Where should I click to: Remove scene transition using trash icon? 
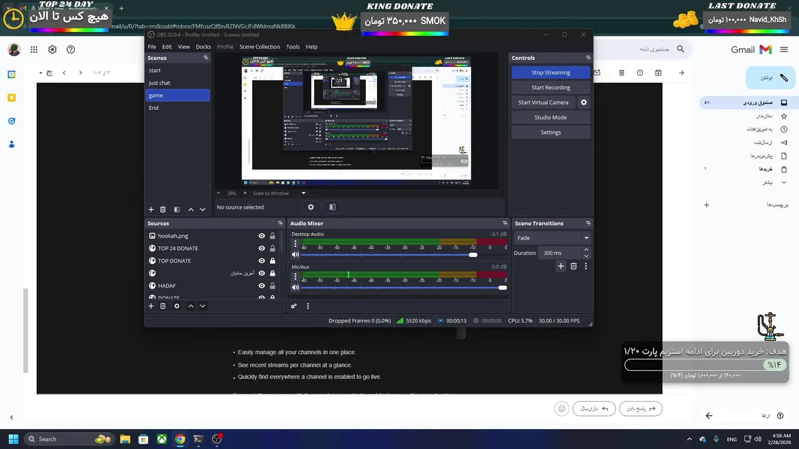click(574, 266)
